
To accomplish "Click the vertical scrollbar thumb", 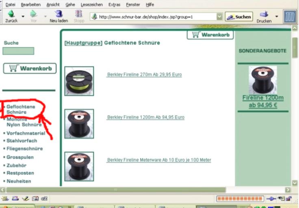I will coord(295,48).
